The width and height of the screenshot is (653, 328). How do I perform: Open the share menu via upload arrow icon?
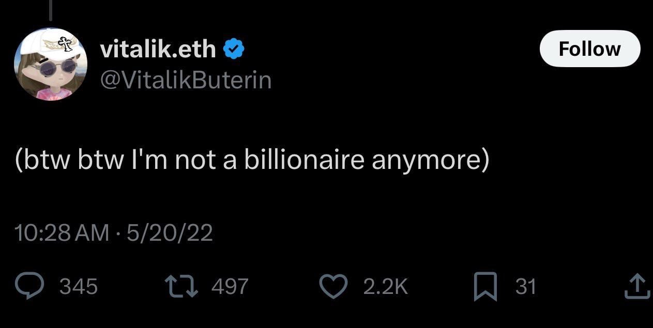pos(639,286)
